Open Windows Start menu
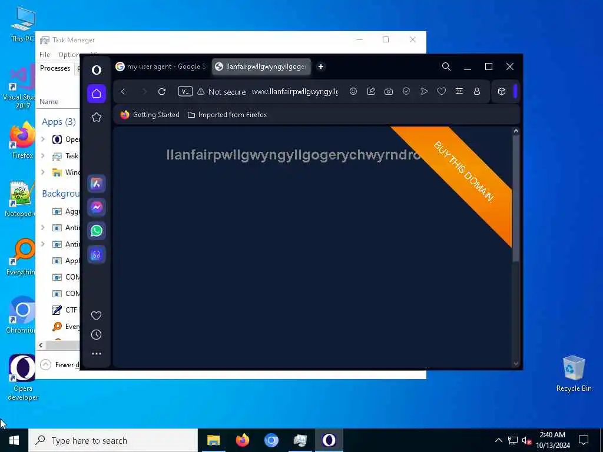603x452 pixels. (14, 440)
